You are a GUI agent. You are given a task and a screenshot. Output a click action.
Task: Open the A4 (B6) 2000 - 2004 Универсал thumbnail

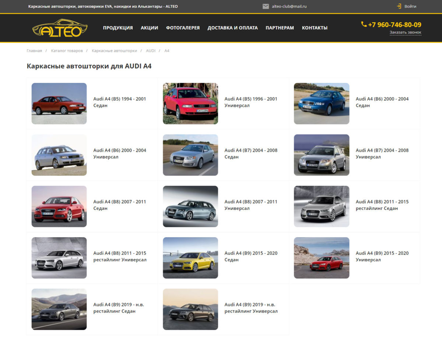point(59,155)
